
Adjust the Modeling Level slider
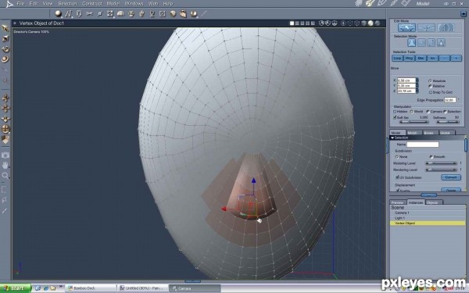tap(441, 163)
